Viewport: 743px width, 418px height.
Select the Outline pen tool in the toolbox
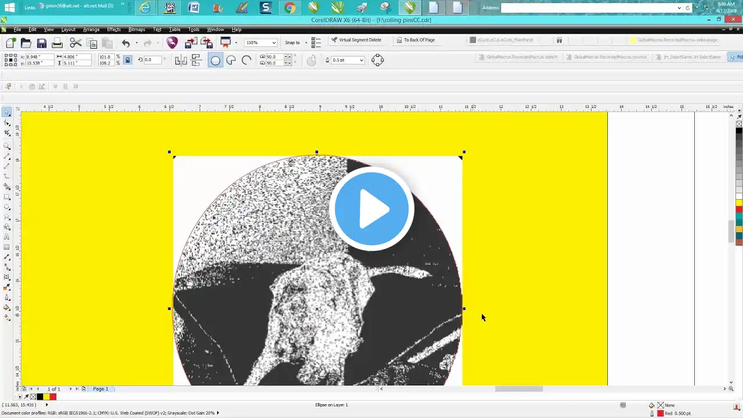pos(7,297)
